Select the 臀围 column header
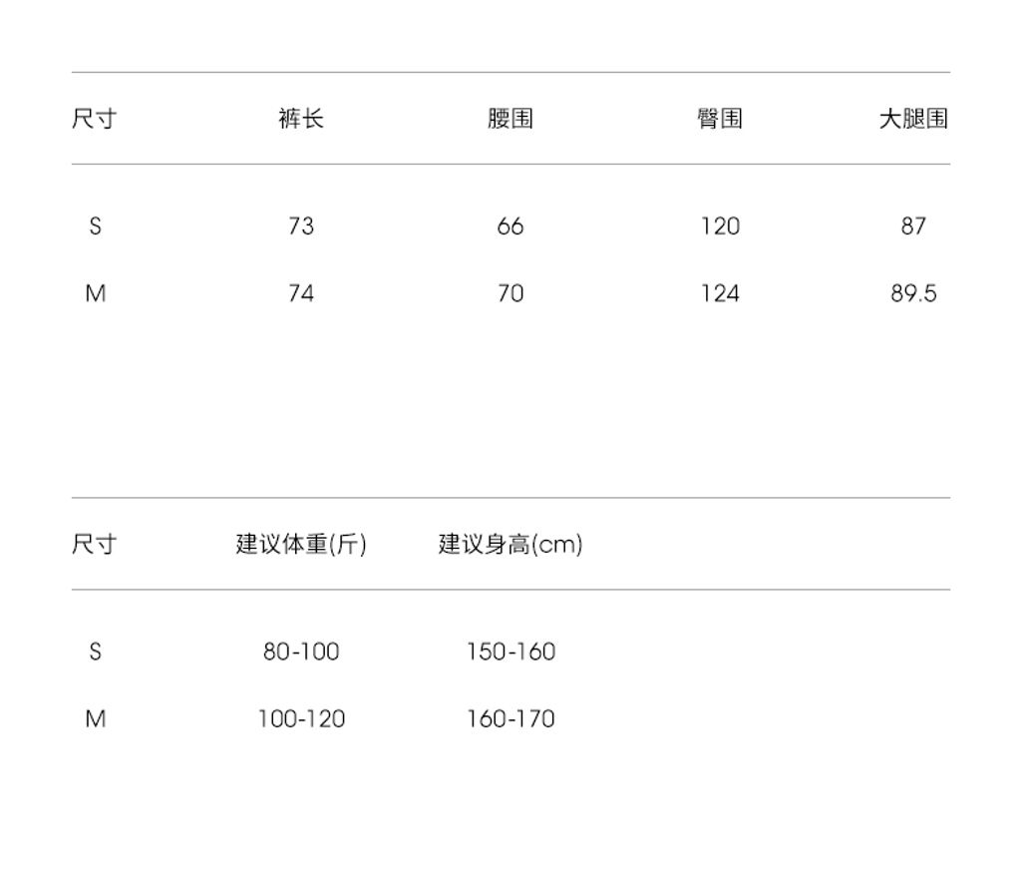1021x877 pixels. [x=720, y=119]
